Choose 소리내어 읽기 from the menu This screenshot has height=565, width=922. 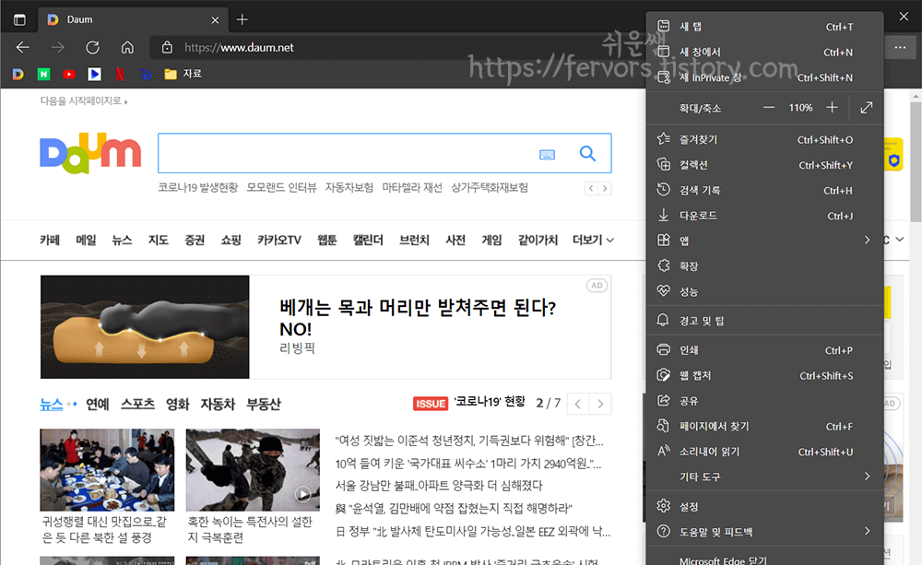[764, 451]
